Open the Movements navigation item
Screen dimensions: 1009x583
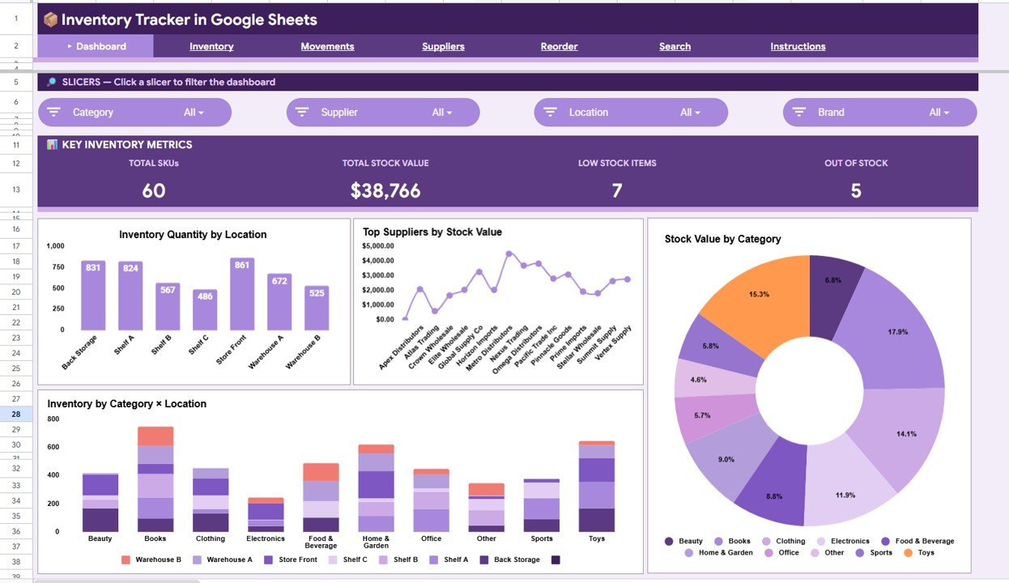[327, 46]
